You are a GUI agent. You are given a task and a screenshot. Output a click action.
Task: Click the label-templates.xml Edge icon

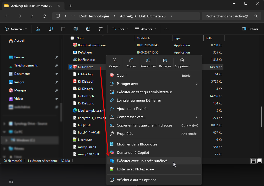[x=75, y=110]
